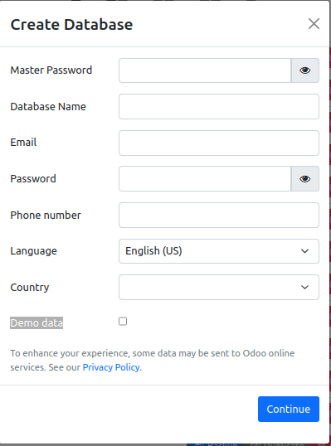Focus the Phone number input
This screenshot has height=446, width=331.
(219, 215)
